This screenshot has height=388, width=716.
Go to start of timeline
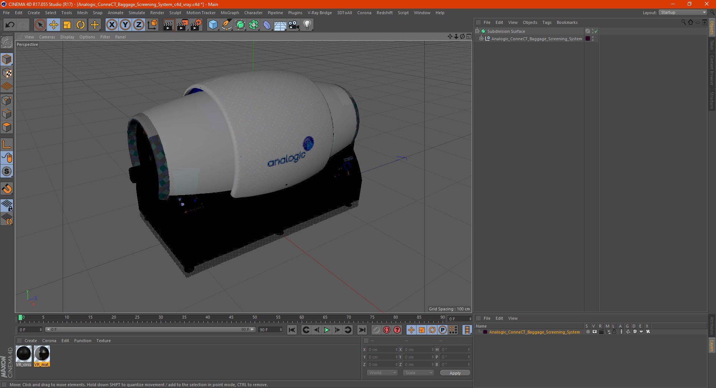(292, 330)
